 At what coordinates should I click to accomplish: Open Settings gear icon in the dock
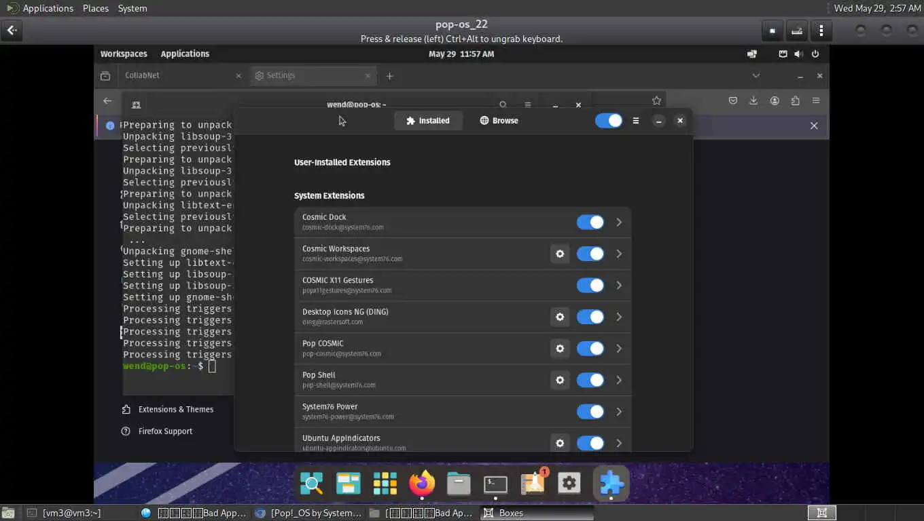(x=569, y=484)
